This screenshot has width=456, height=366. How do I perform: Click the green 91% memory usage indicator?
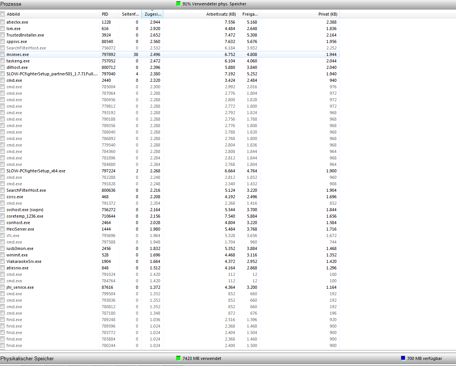coord(178,4)
